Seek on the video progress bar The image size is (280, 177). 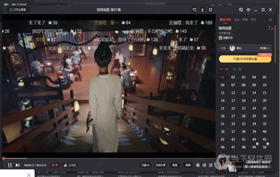pyautogui.click(x=109, y=158)
